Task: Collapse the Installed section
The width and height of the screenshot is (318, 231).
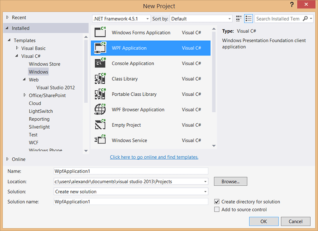Action: pyautogui.click(x=7, y=28)
